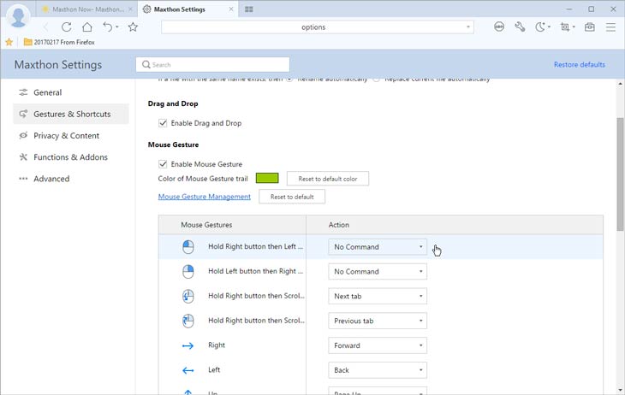Image resolution: width=625 pixels, height=395 pixels.
Task: Open the Forward action dropdown
Action: tap(378, 345)
